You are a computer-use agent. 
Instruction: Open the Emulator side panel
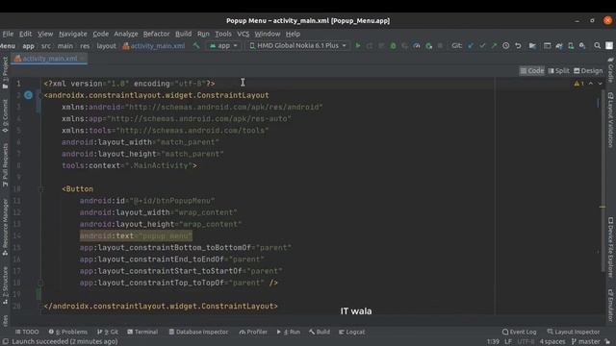click(610, 305)
